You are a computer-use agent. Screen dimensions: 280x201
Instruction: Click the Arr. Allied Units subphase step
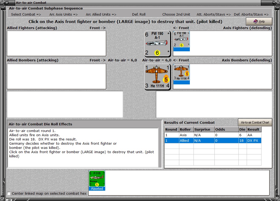pyautogui.click(x=101, y=15)
